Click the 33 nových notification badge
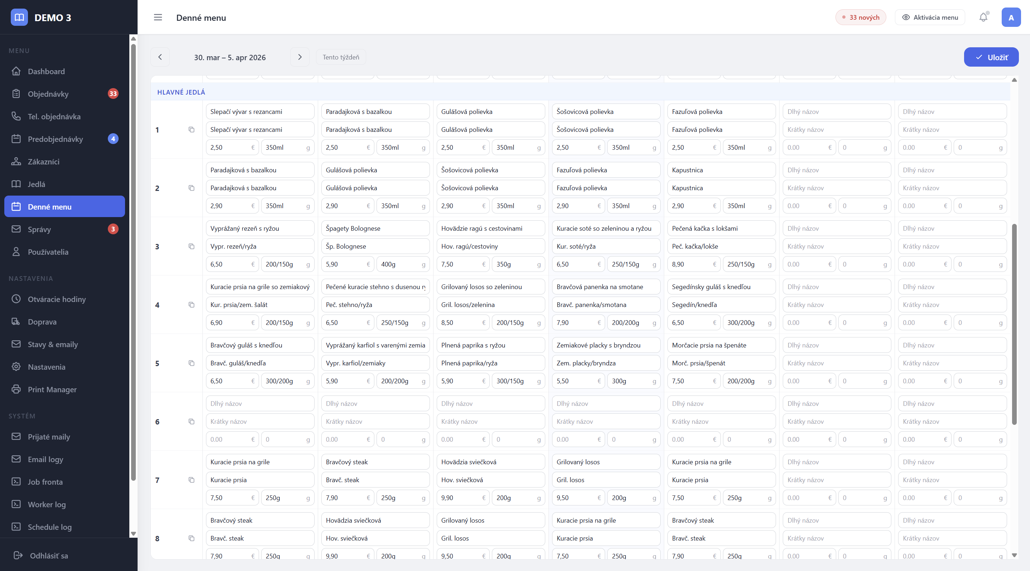This screenshot has width=1030, height=571. 861,17
